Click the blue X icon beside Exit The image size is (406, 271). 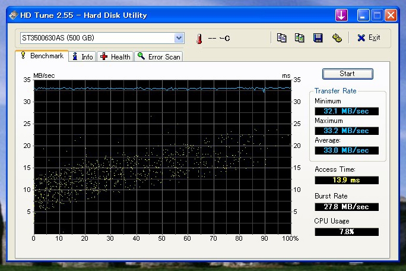[x=361, y=38]
